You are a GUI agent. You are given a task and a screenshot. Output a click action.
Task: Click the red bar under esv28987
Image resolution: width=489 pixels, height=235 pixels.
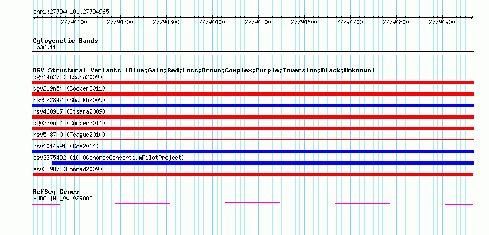click(x=253, y=175)
